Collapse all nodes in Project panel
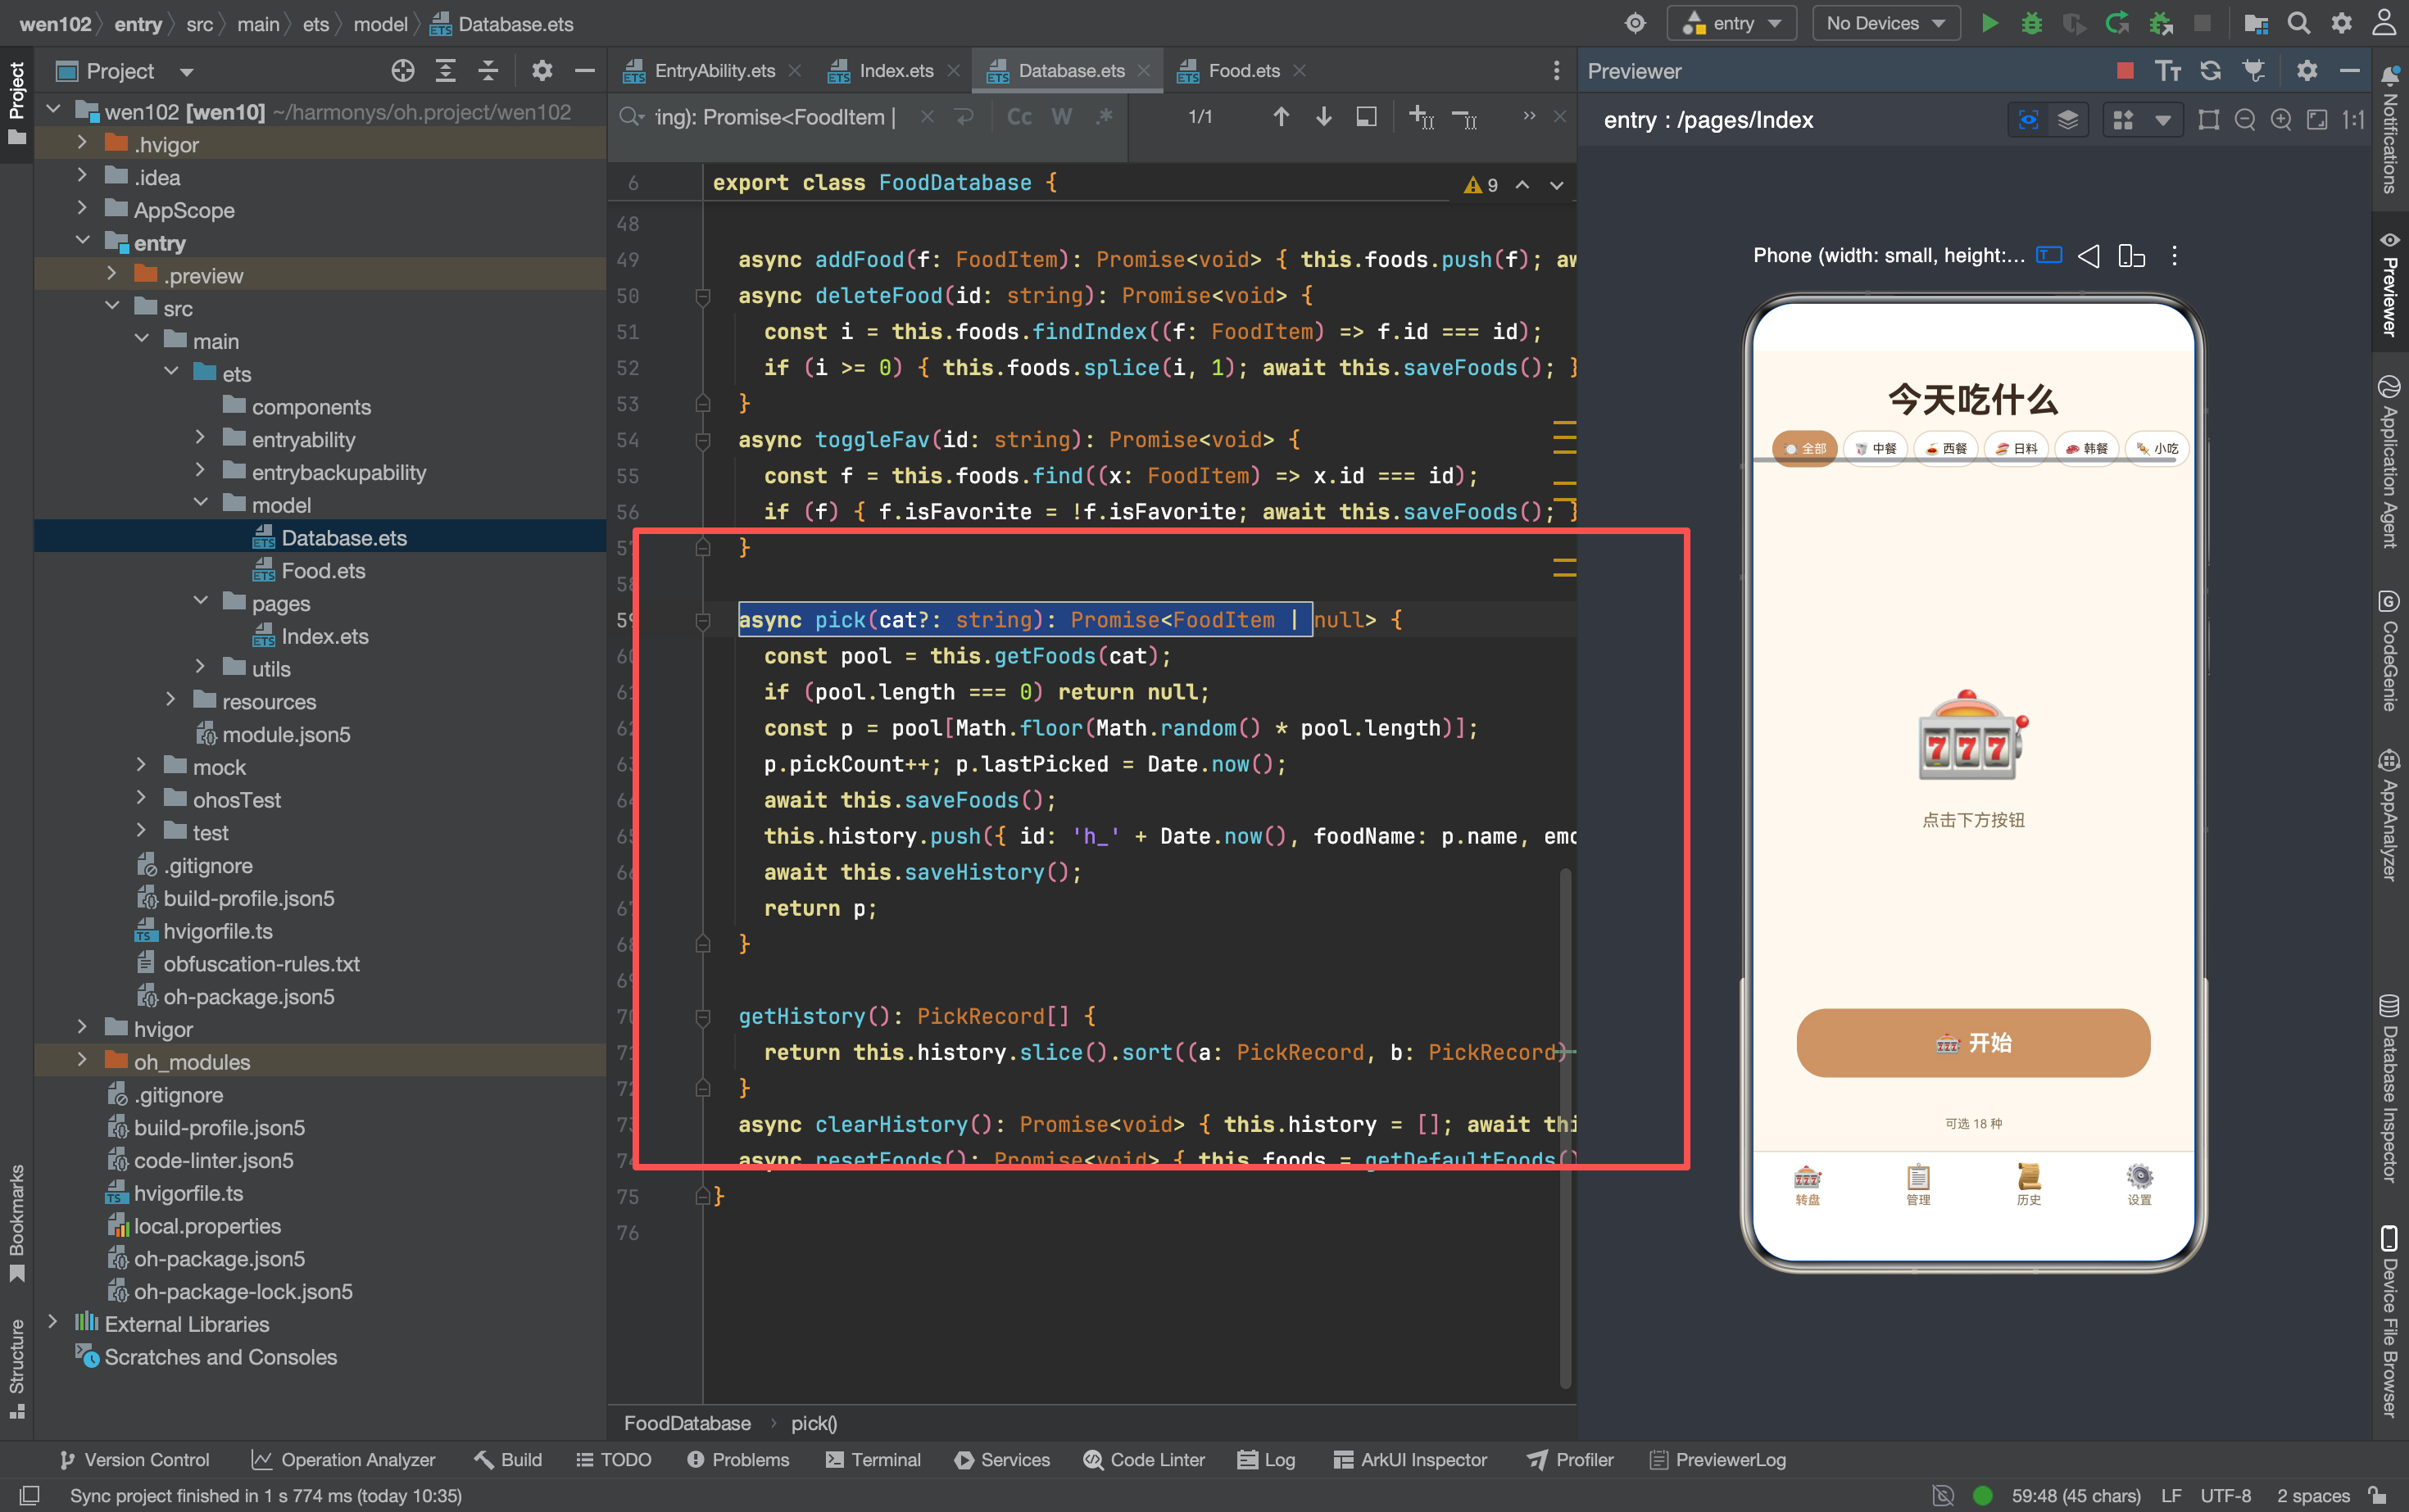The image size is (2409, 1512). point(488,70)
